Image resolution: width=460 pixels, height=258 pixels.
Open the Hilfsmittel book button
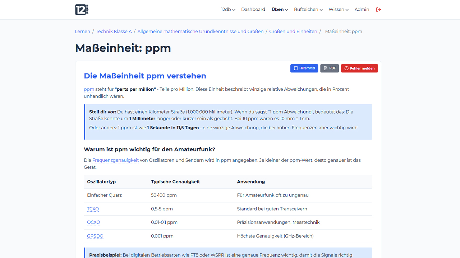click(304, 68)
